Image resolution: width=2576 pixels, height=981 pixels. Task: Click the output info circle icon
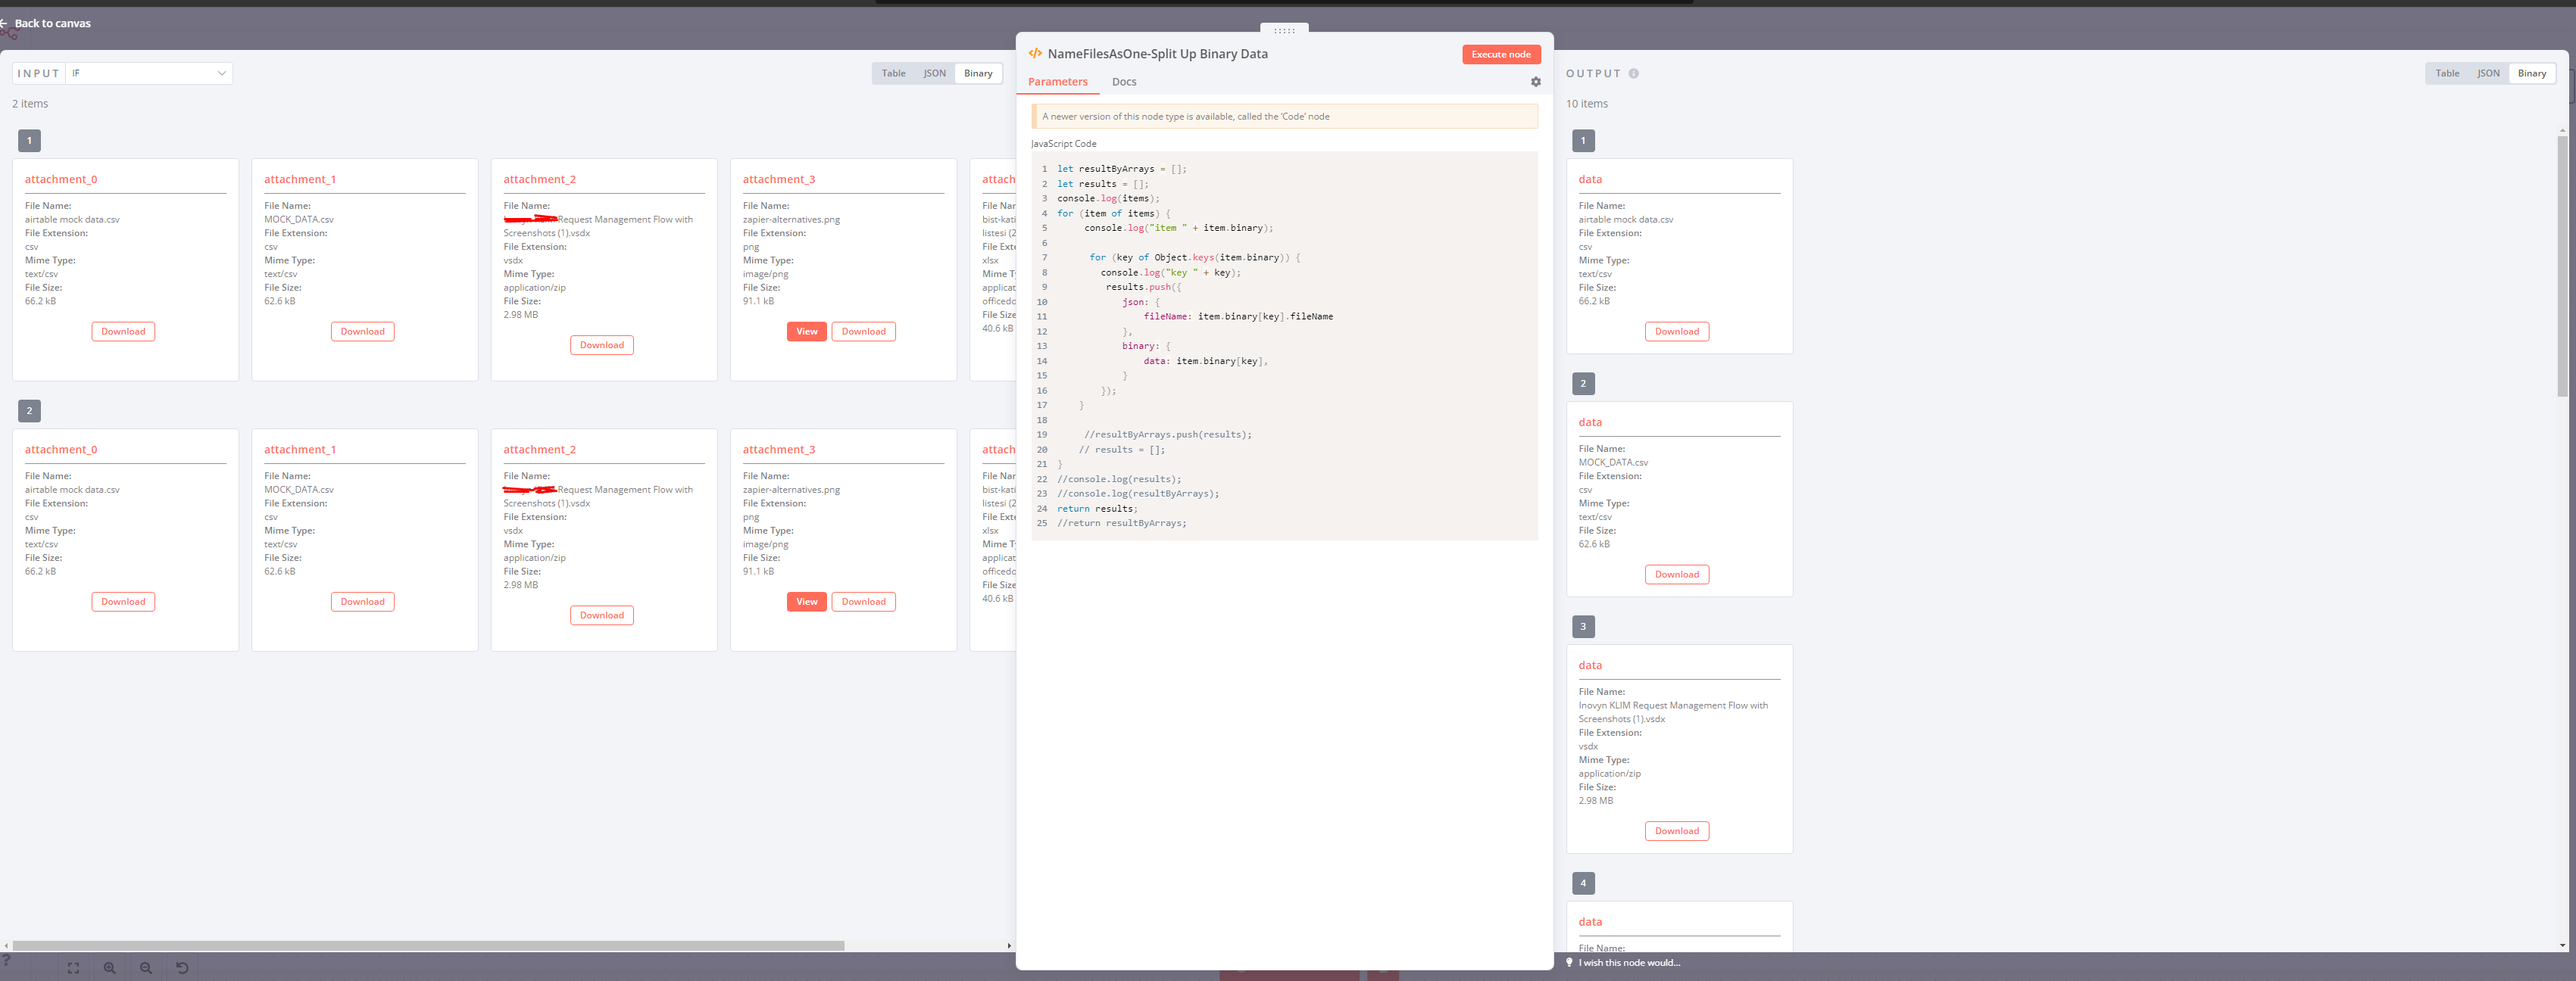click(x=1633, y=74)
